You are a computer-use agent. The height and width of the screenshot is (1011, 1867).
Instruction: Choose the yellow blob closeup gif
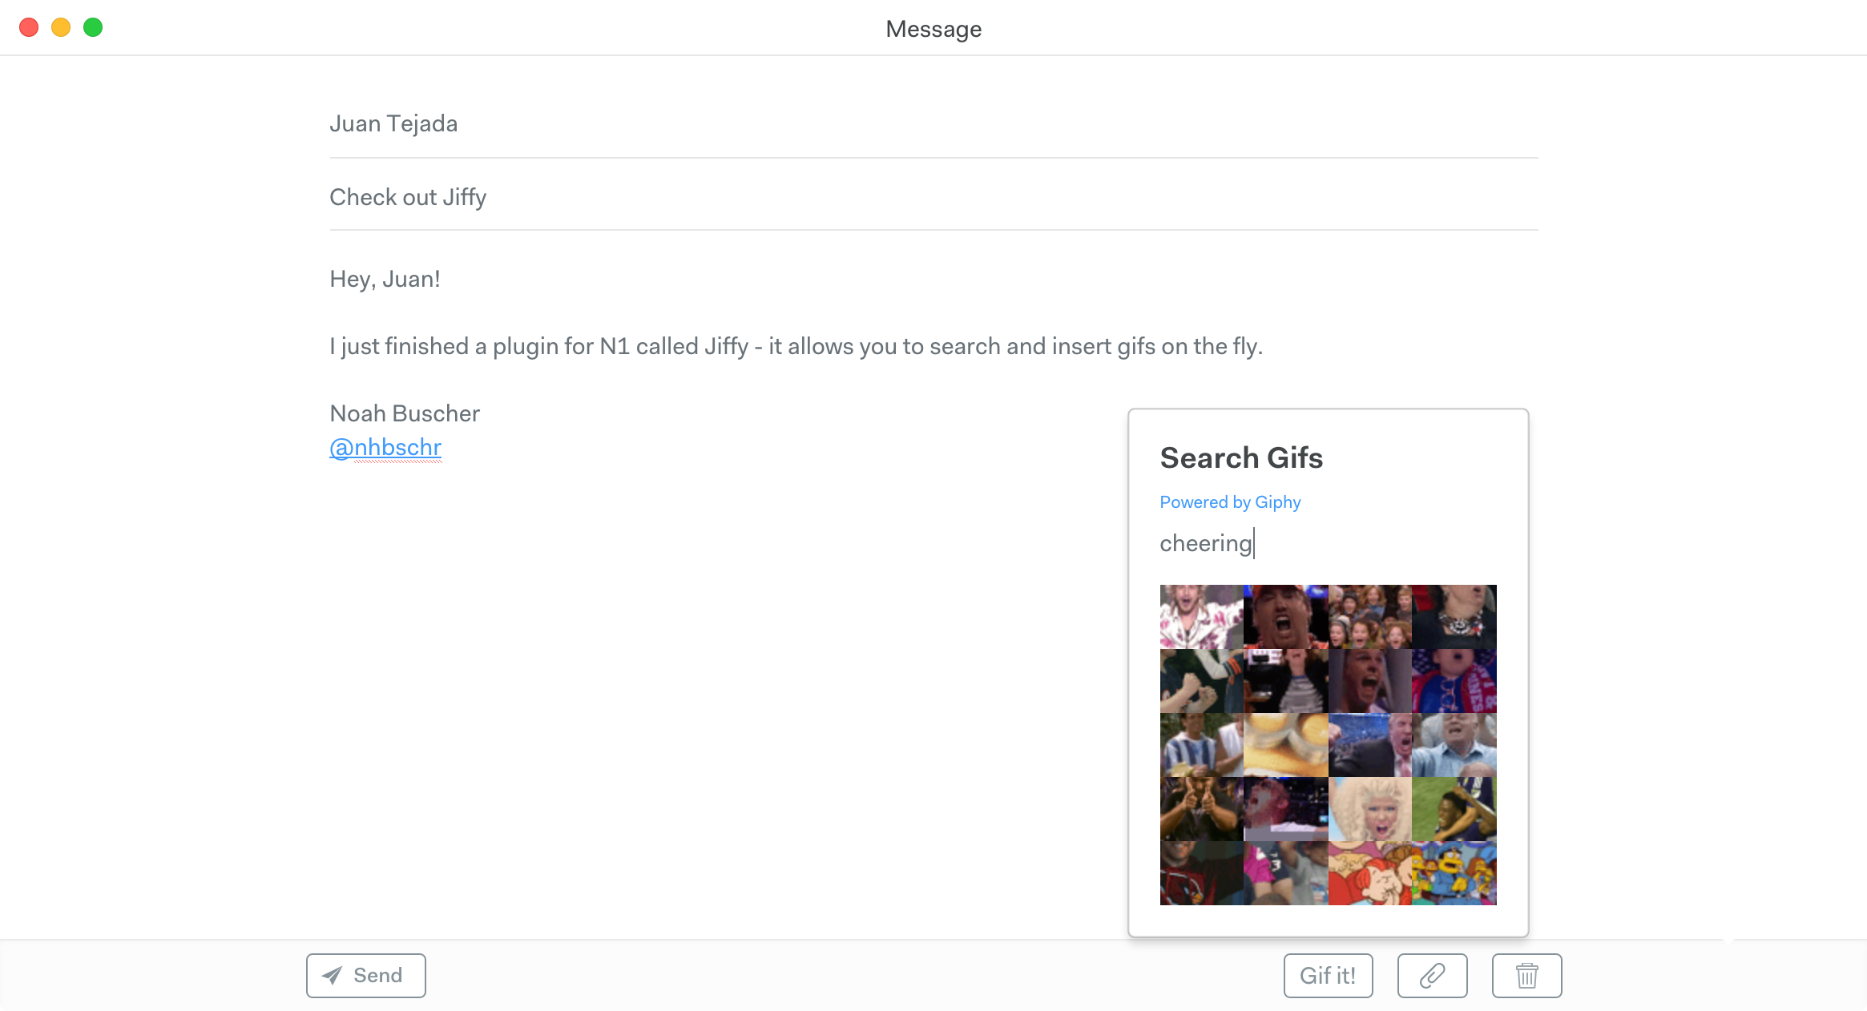coord(1286,745)
